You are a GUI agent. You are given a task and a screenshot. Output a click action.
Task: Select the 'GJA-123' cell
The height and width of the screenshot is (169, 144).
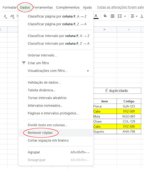(129, 106)
